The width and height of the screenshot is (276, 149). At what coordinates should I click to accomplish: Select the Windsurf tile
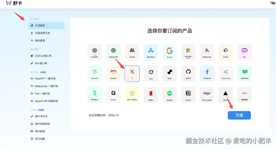[95, 95]
